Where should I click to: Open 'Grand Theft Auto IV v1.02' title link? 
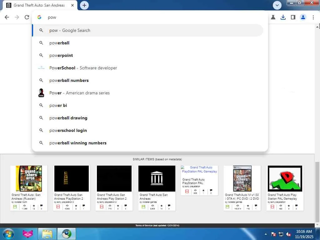(242, 197)
